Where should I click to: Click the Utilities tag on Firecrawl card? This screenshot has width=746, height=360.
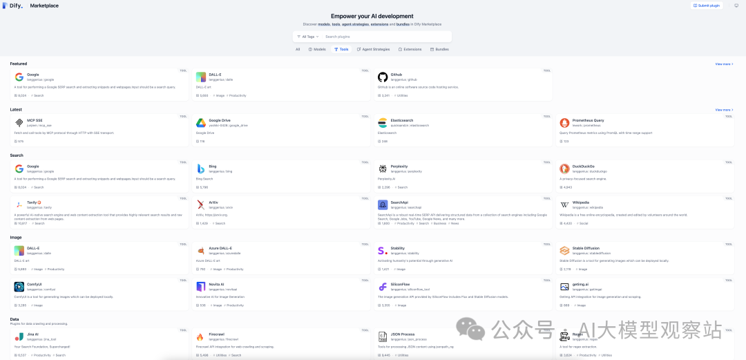(x=221, y=355)
